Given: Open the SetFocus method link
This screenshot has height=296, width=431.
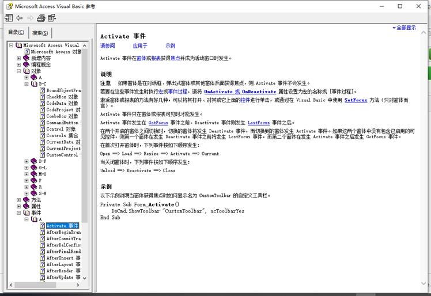Looking at the screenshot, I should [356, 100].
